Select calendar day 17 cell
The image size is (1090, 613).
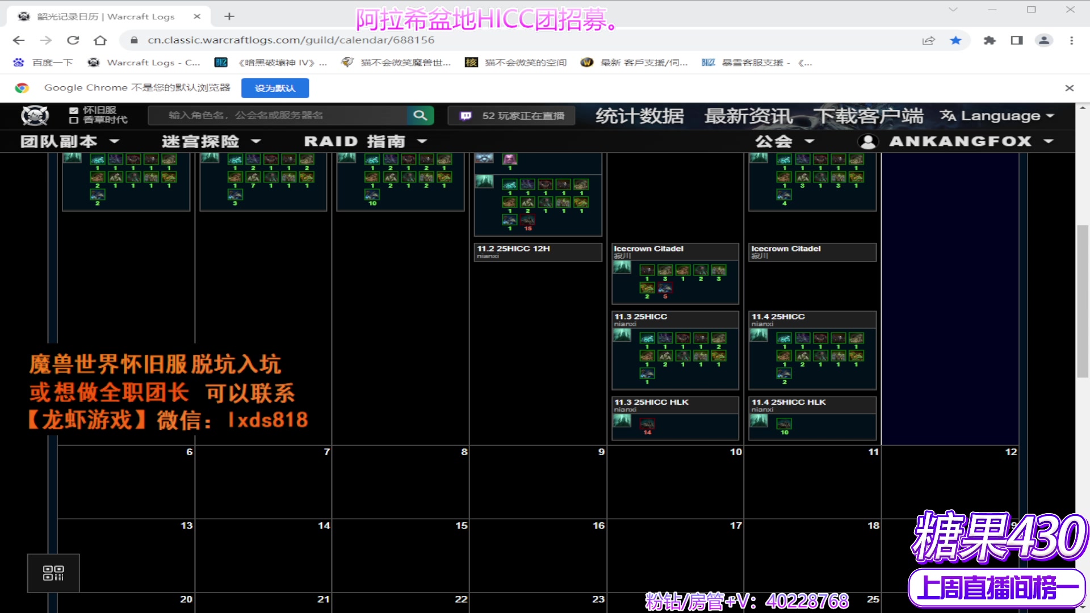tap(676, 556)
